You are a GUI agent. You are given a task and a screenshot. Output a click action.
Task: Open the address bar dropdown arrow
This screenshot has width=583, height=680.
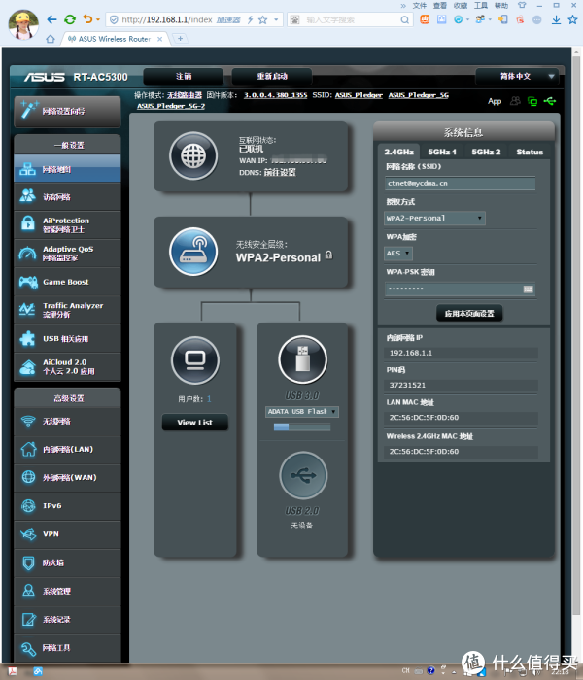[x=276, y=19]
